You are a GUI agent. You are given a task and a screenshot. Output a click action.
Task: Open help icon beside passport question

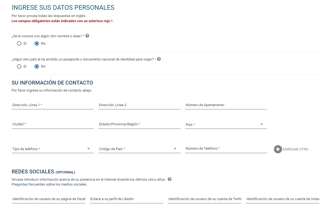(x=159, y=59)
